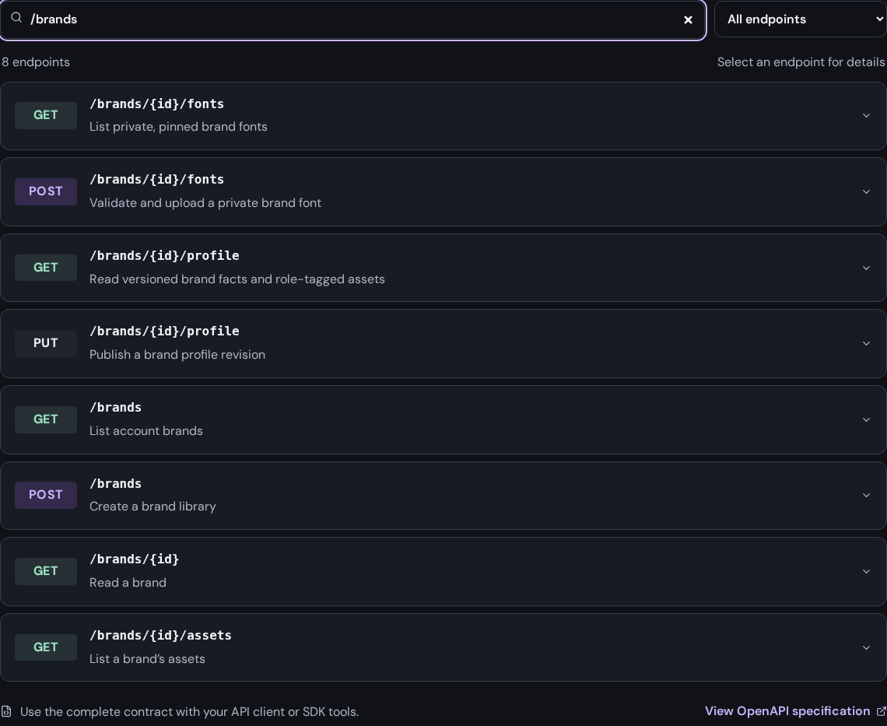Click POST badge for upload brand font
Screen dimensions: 887x726
coord(46,191)
